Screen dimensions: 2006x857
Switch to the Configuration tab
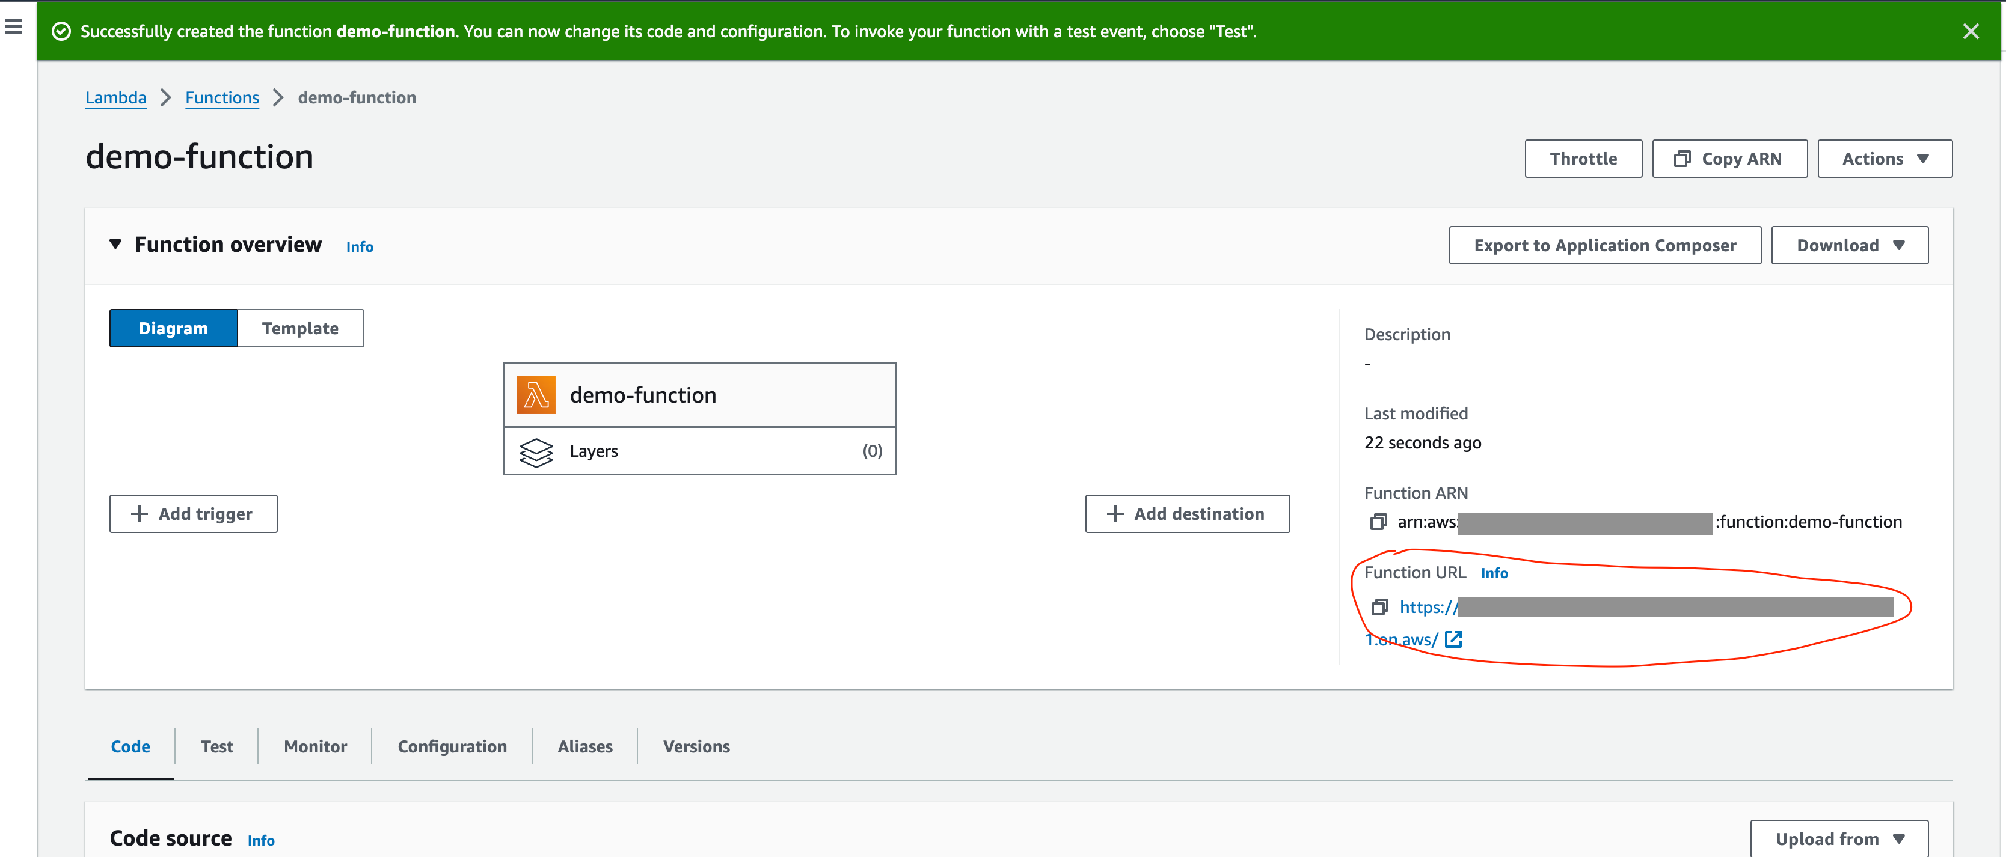[x=452, y=746]
